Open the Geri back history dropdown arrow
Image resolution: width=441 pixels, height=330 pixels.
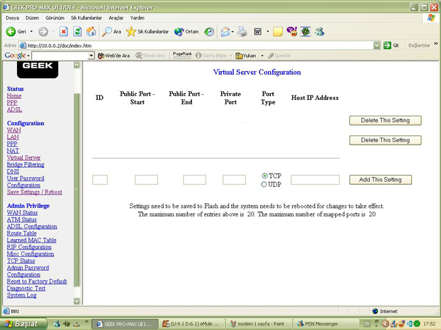(31, 31)
